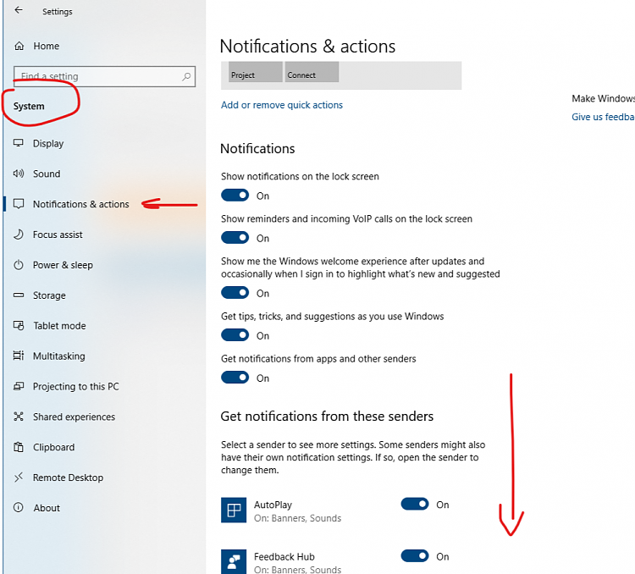Open the Home settings page
635x574 pixels.
click(47, 47)
